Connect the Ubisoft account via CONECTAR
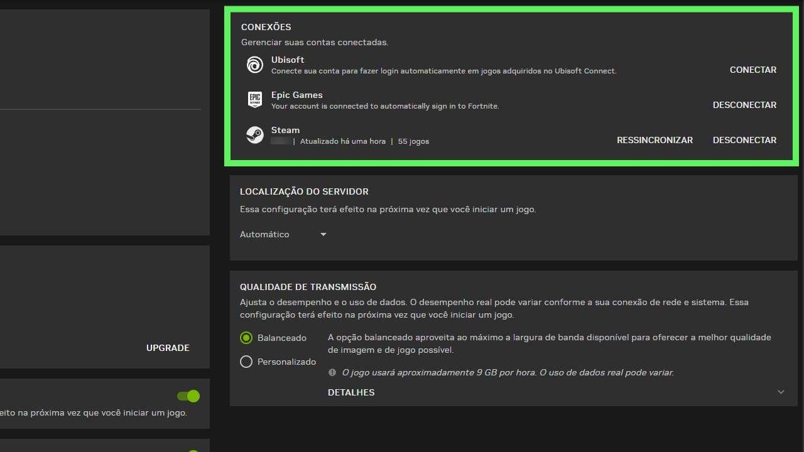The image size is (804, 452). click(752, 70)
